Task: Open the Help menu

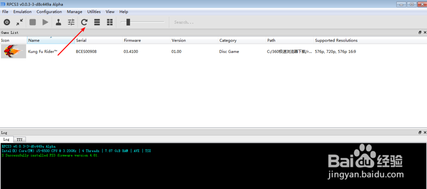Action: 124,12
